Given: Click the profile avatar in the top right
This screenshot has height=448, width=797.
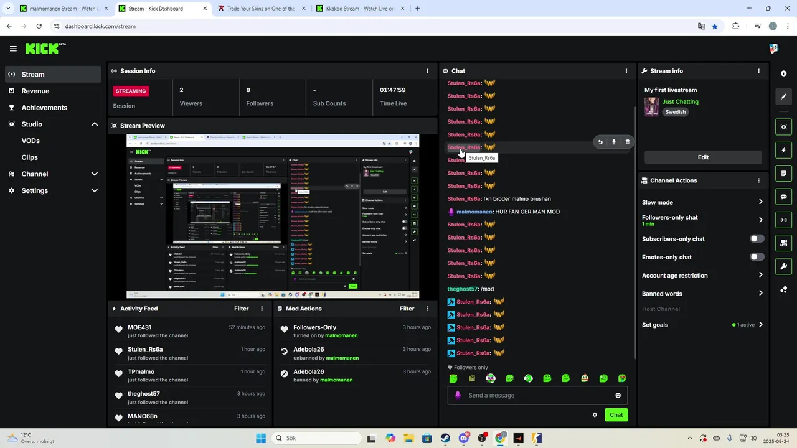Looking at the screenshot, I should (x=773, y=49).
